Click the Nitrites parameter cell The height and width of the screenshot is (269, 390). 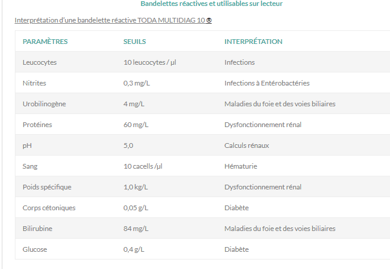[x=34, y=83]
